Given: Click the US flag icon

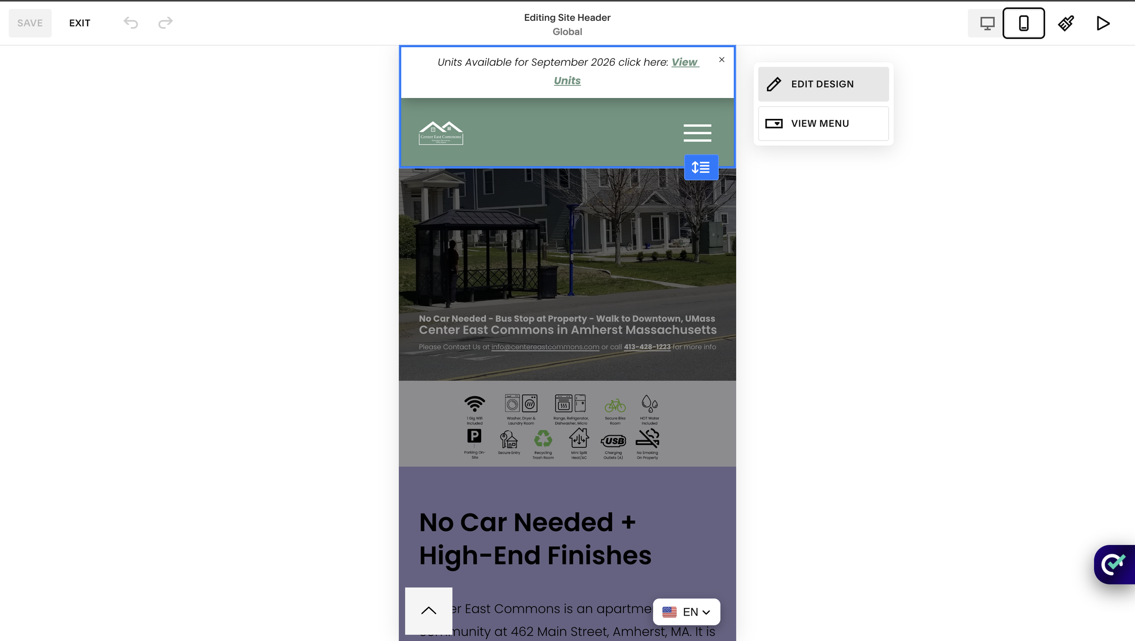Looking at the screenshot, I should click(x=669, y=612).
